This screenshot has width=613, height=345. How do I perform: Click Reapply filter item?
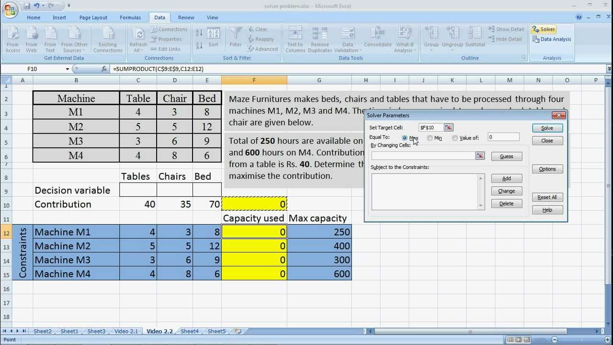tap(261, 39)
